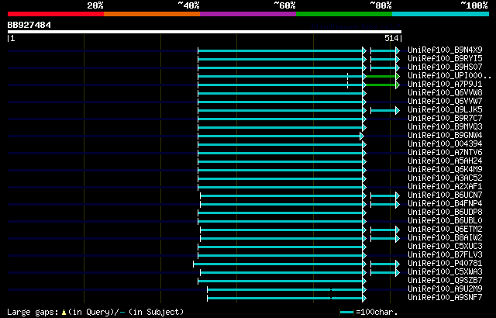Click the green alignment segment for UPI000..
Viewport: 496px width, 318px height.
[383, 76]
